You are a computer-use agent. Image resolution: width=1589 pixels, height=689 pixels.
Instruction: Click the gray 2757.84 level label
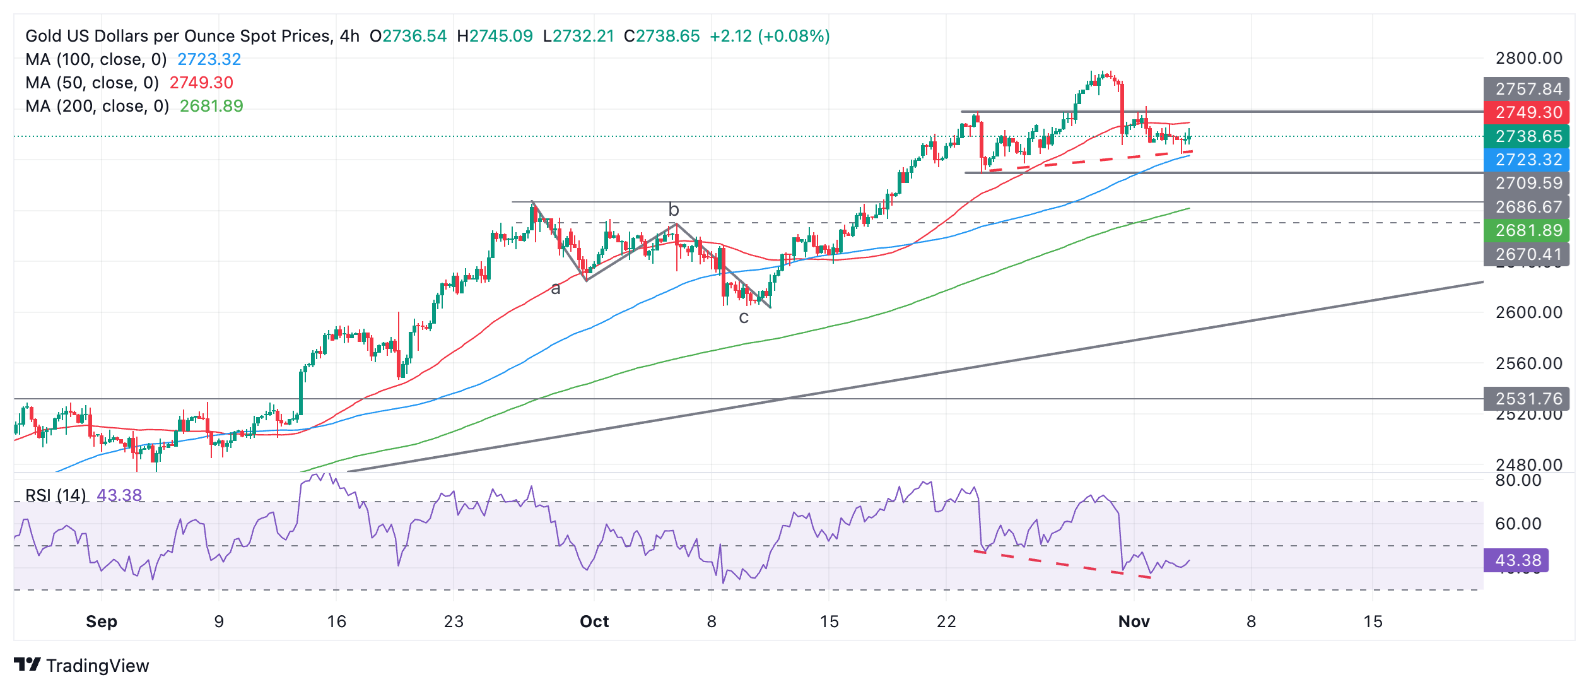point(1528,89)
